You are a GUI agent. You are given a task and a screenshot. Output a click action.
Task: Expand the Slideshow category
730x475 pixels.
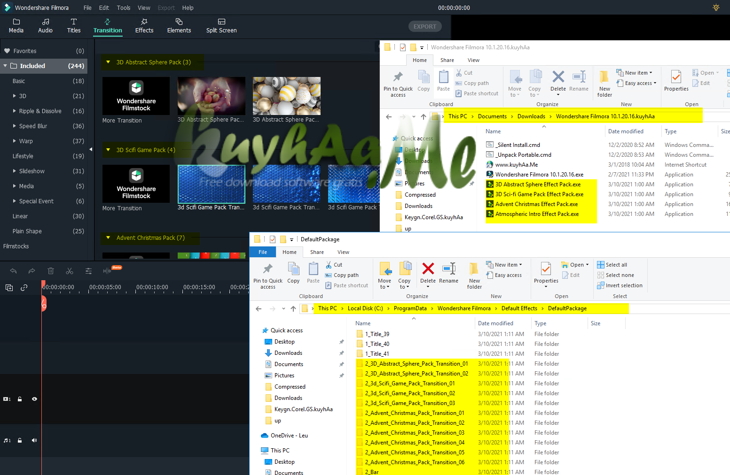[x=15, y=171]
